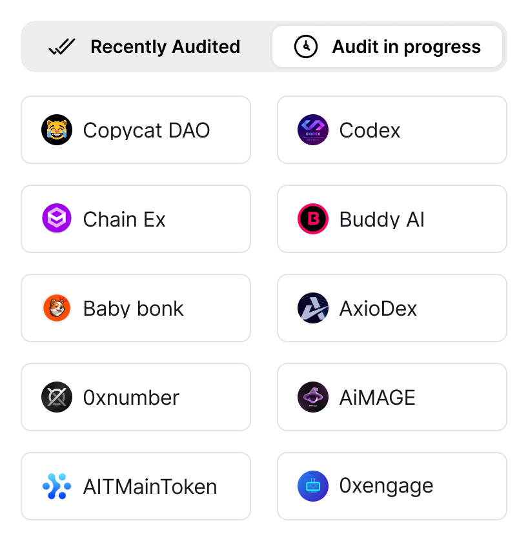Click the Baby bonk dog icon
The width and height of the screenshot is (528, 541).
(x=57, y=309)
